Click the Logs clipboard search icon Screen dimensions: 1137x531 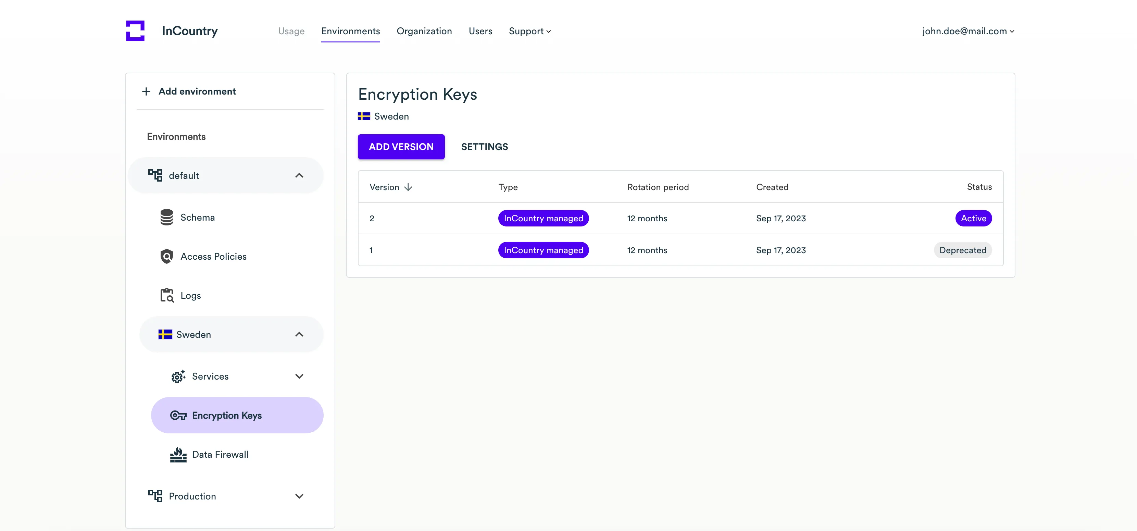[166, 295]
